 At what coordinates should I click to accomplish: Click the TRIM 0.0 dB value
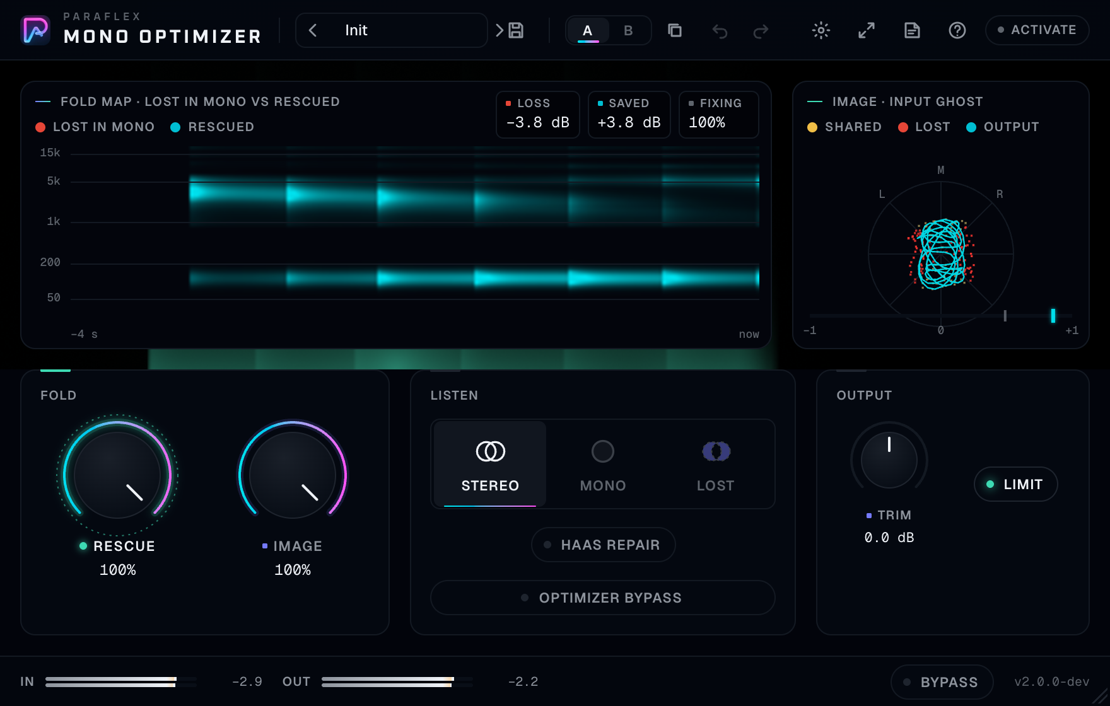pos(889,538)
